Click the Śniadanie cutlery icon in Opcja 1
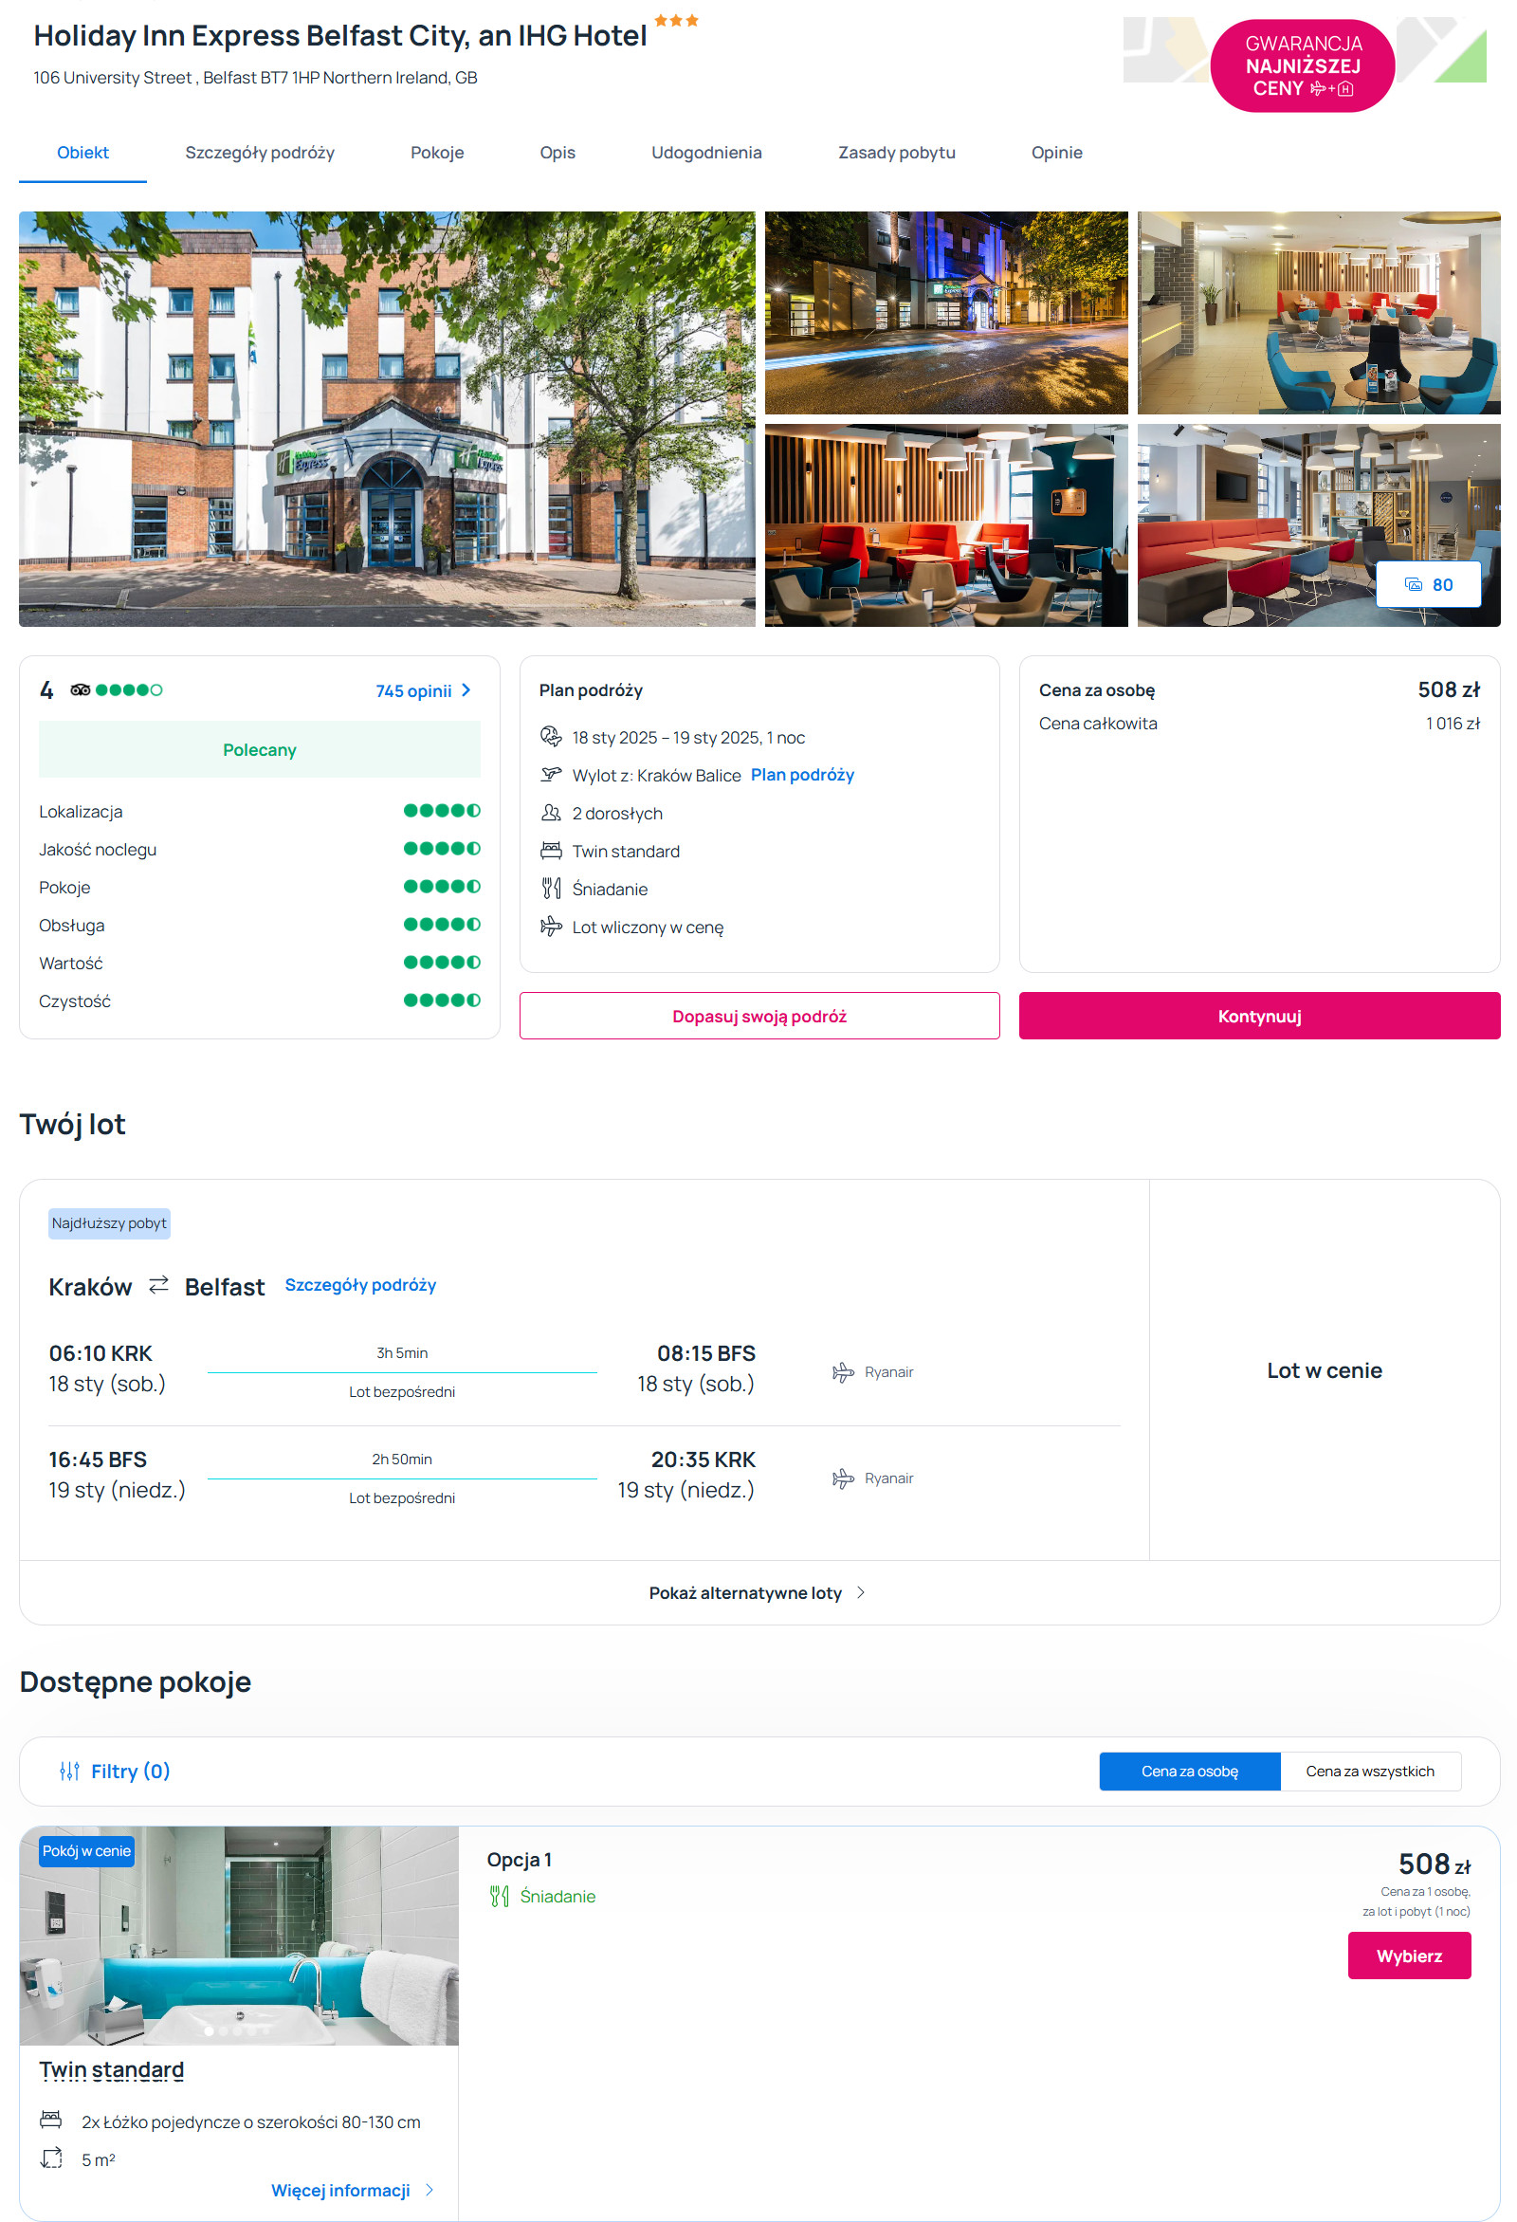This screenshot has width=1517, height=2222. (x=499, y=1896)
